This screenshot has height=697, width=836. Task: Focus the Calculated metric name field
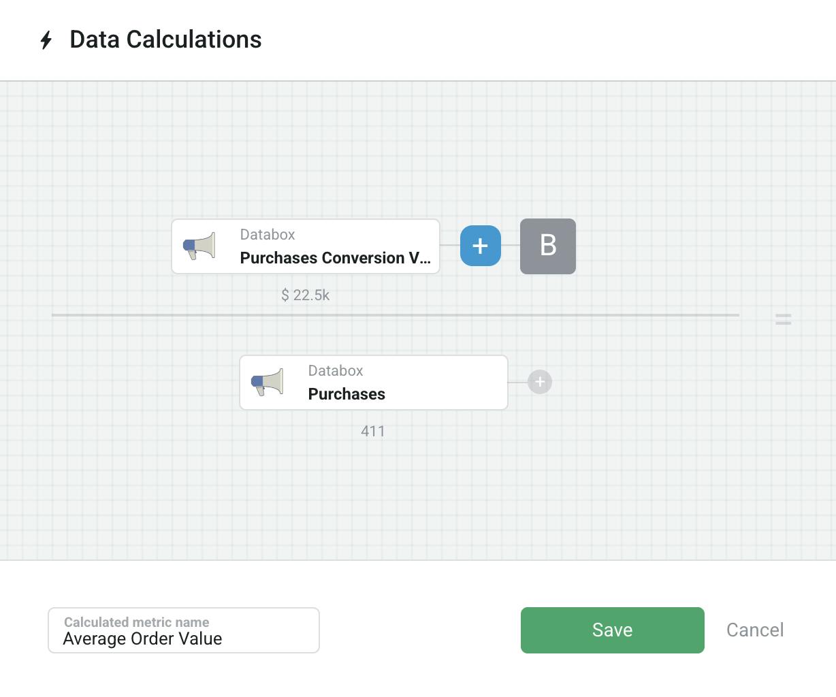[184, 630]
